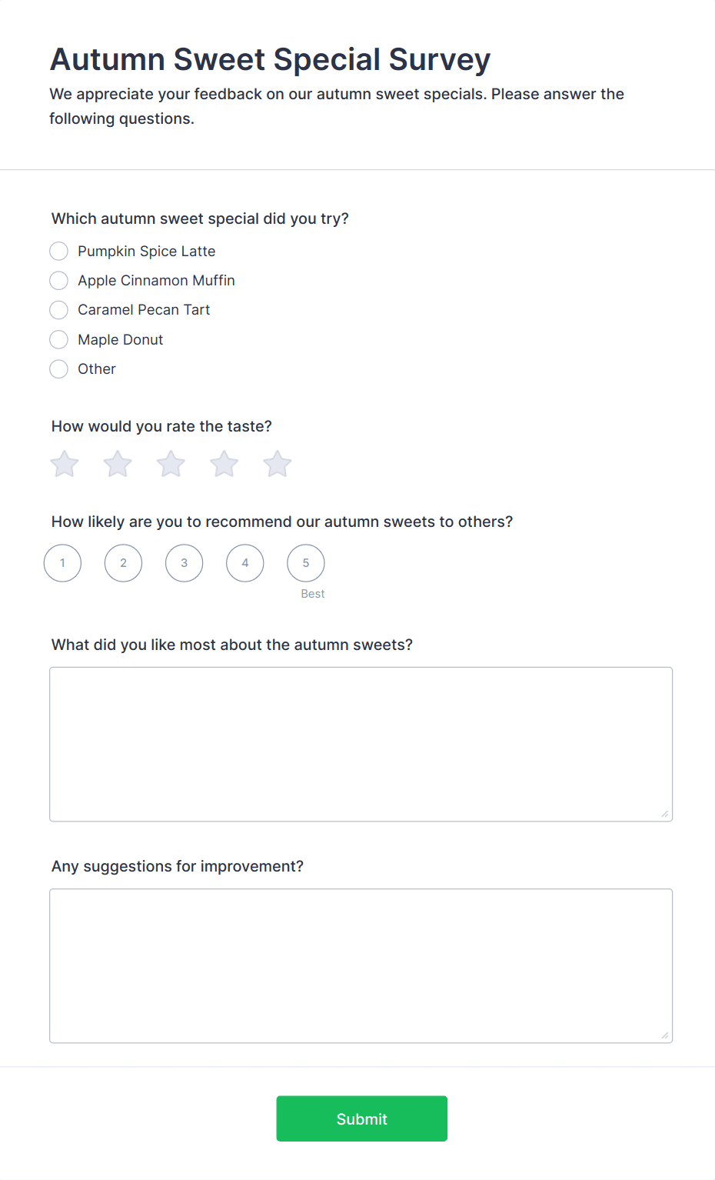Pick the Caramel Pecan Tart option
The image size is (715, 1180).
59,310
